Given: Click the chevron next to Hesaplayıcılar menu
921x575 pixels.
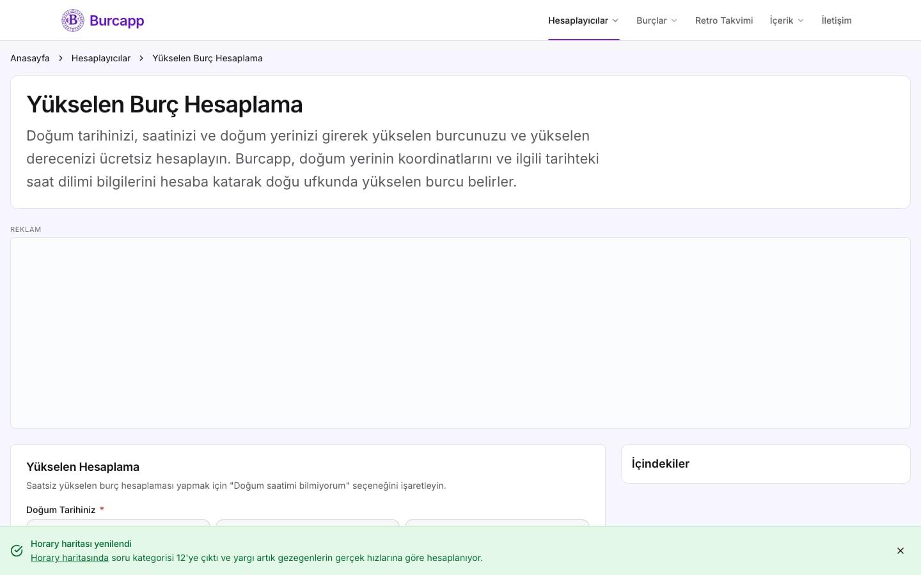Looking at the screenshot, I should pos(615,20).
